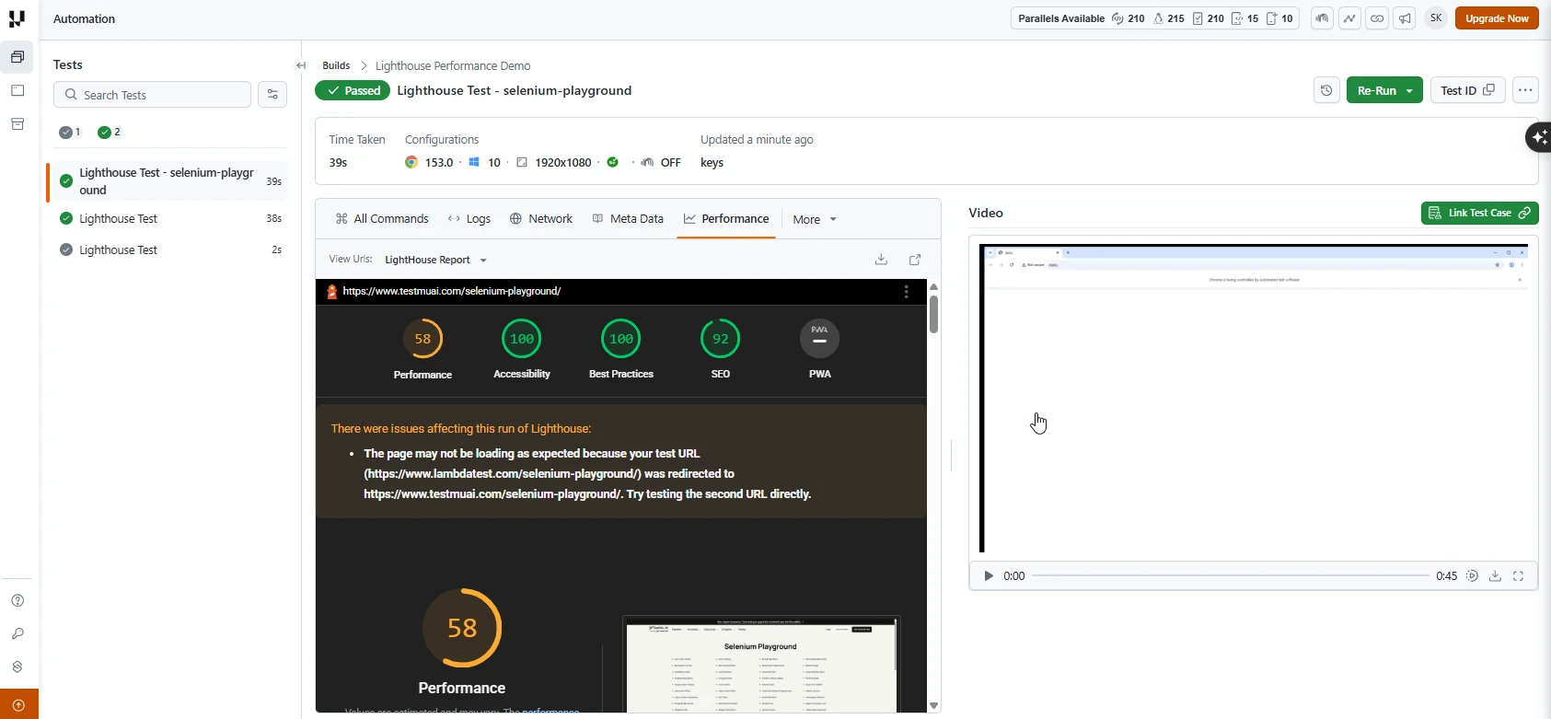Click the Search Tests input field

point(152,95)
